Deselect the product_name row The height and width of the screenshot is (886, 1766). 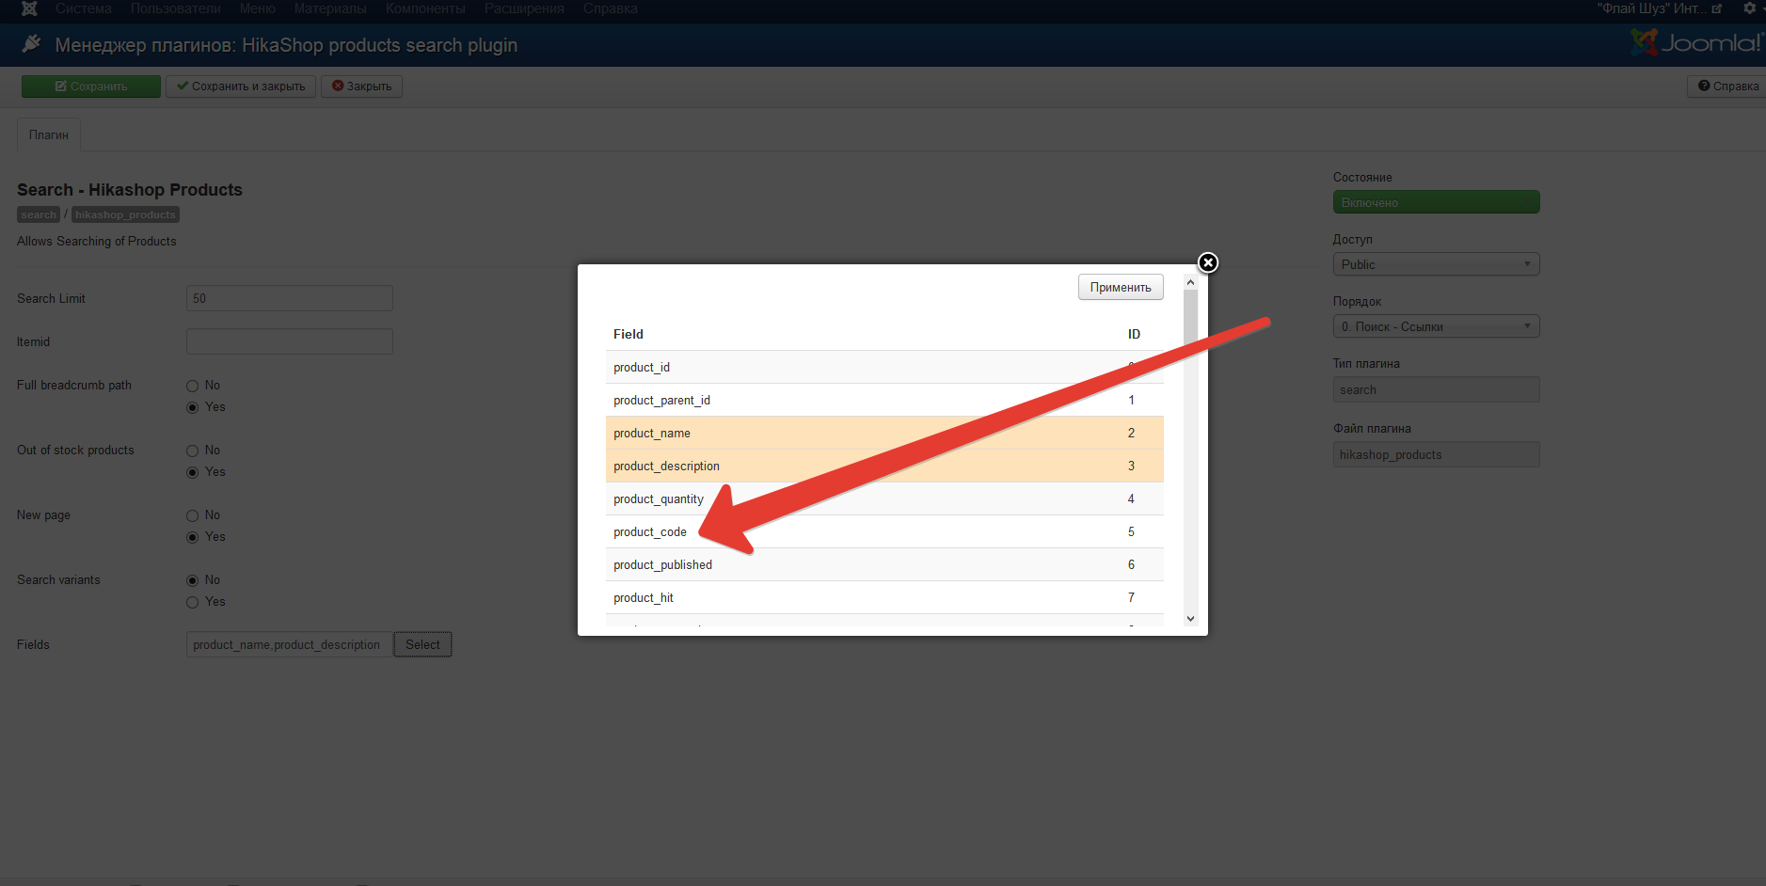(x=884, y=433)
